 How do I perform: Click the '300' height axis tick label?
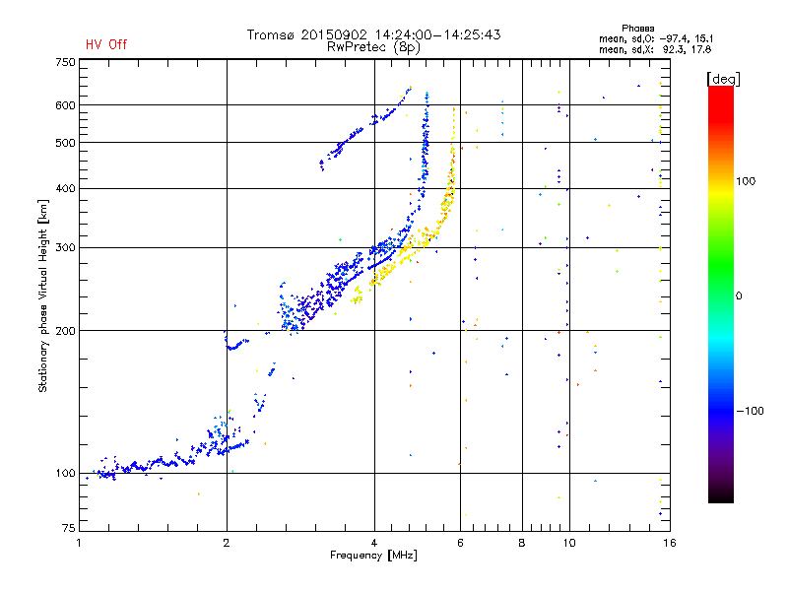click(x=65, y=248)
